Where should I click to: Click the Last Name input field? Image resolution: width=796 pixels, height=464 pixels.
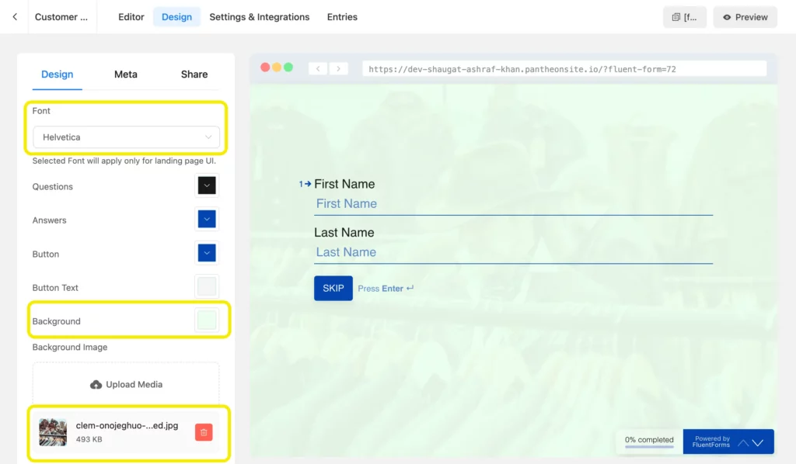click(513, 253)
